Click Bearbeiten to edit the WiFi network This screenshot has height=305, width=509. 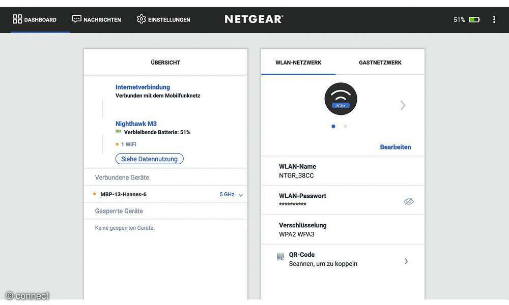pyautogui.click(x=395, y=146)
